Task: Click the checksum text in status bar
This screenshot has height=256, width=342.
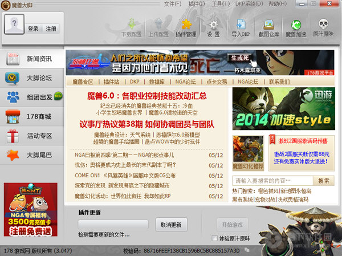Action: pos(181,250)
